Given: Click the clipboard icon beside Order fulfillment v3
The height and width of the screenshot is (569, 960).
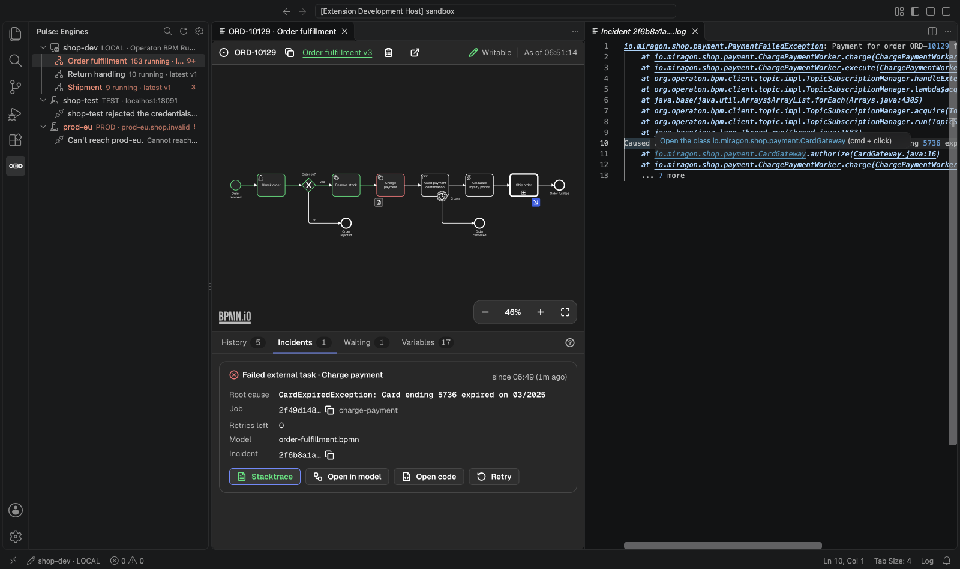Looking at the screenshot, I should (388, 53).
